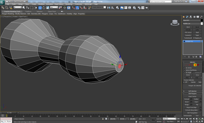Viewport: 204px width, 123px height.
Task: Toggle the Keyboard Shortcut Override icon
Action: click(69, 8)
